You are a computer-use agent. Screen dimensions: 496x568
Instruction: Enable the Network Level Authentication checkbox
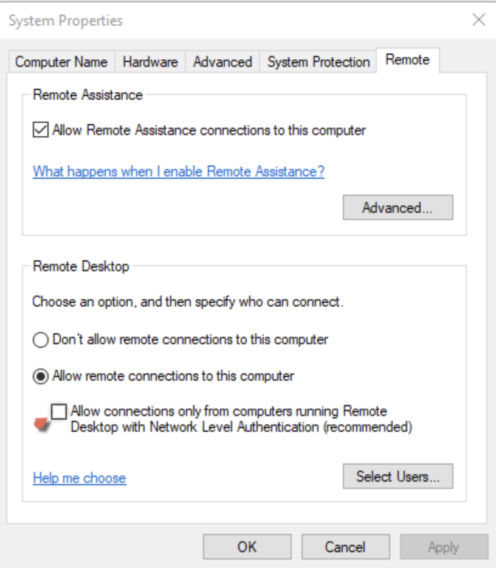59,412
